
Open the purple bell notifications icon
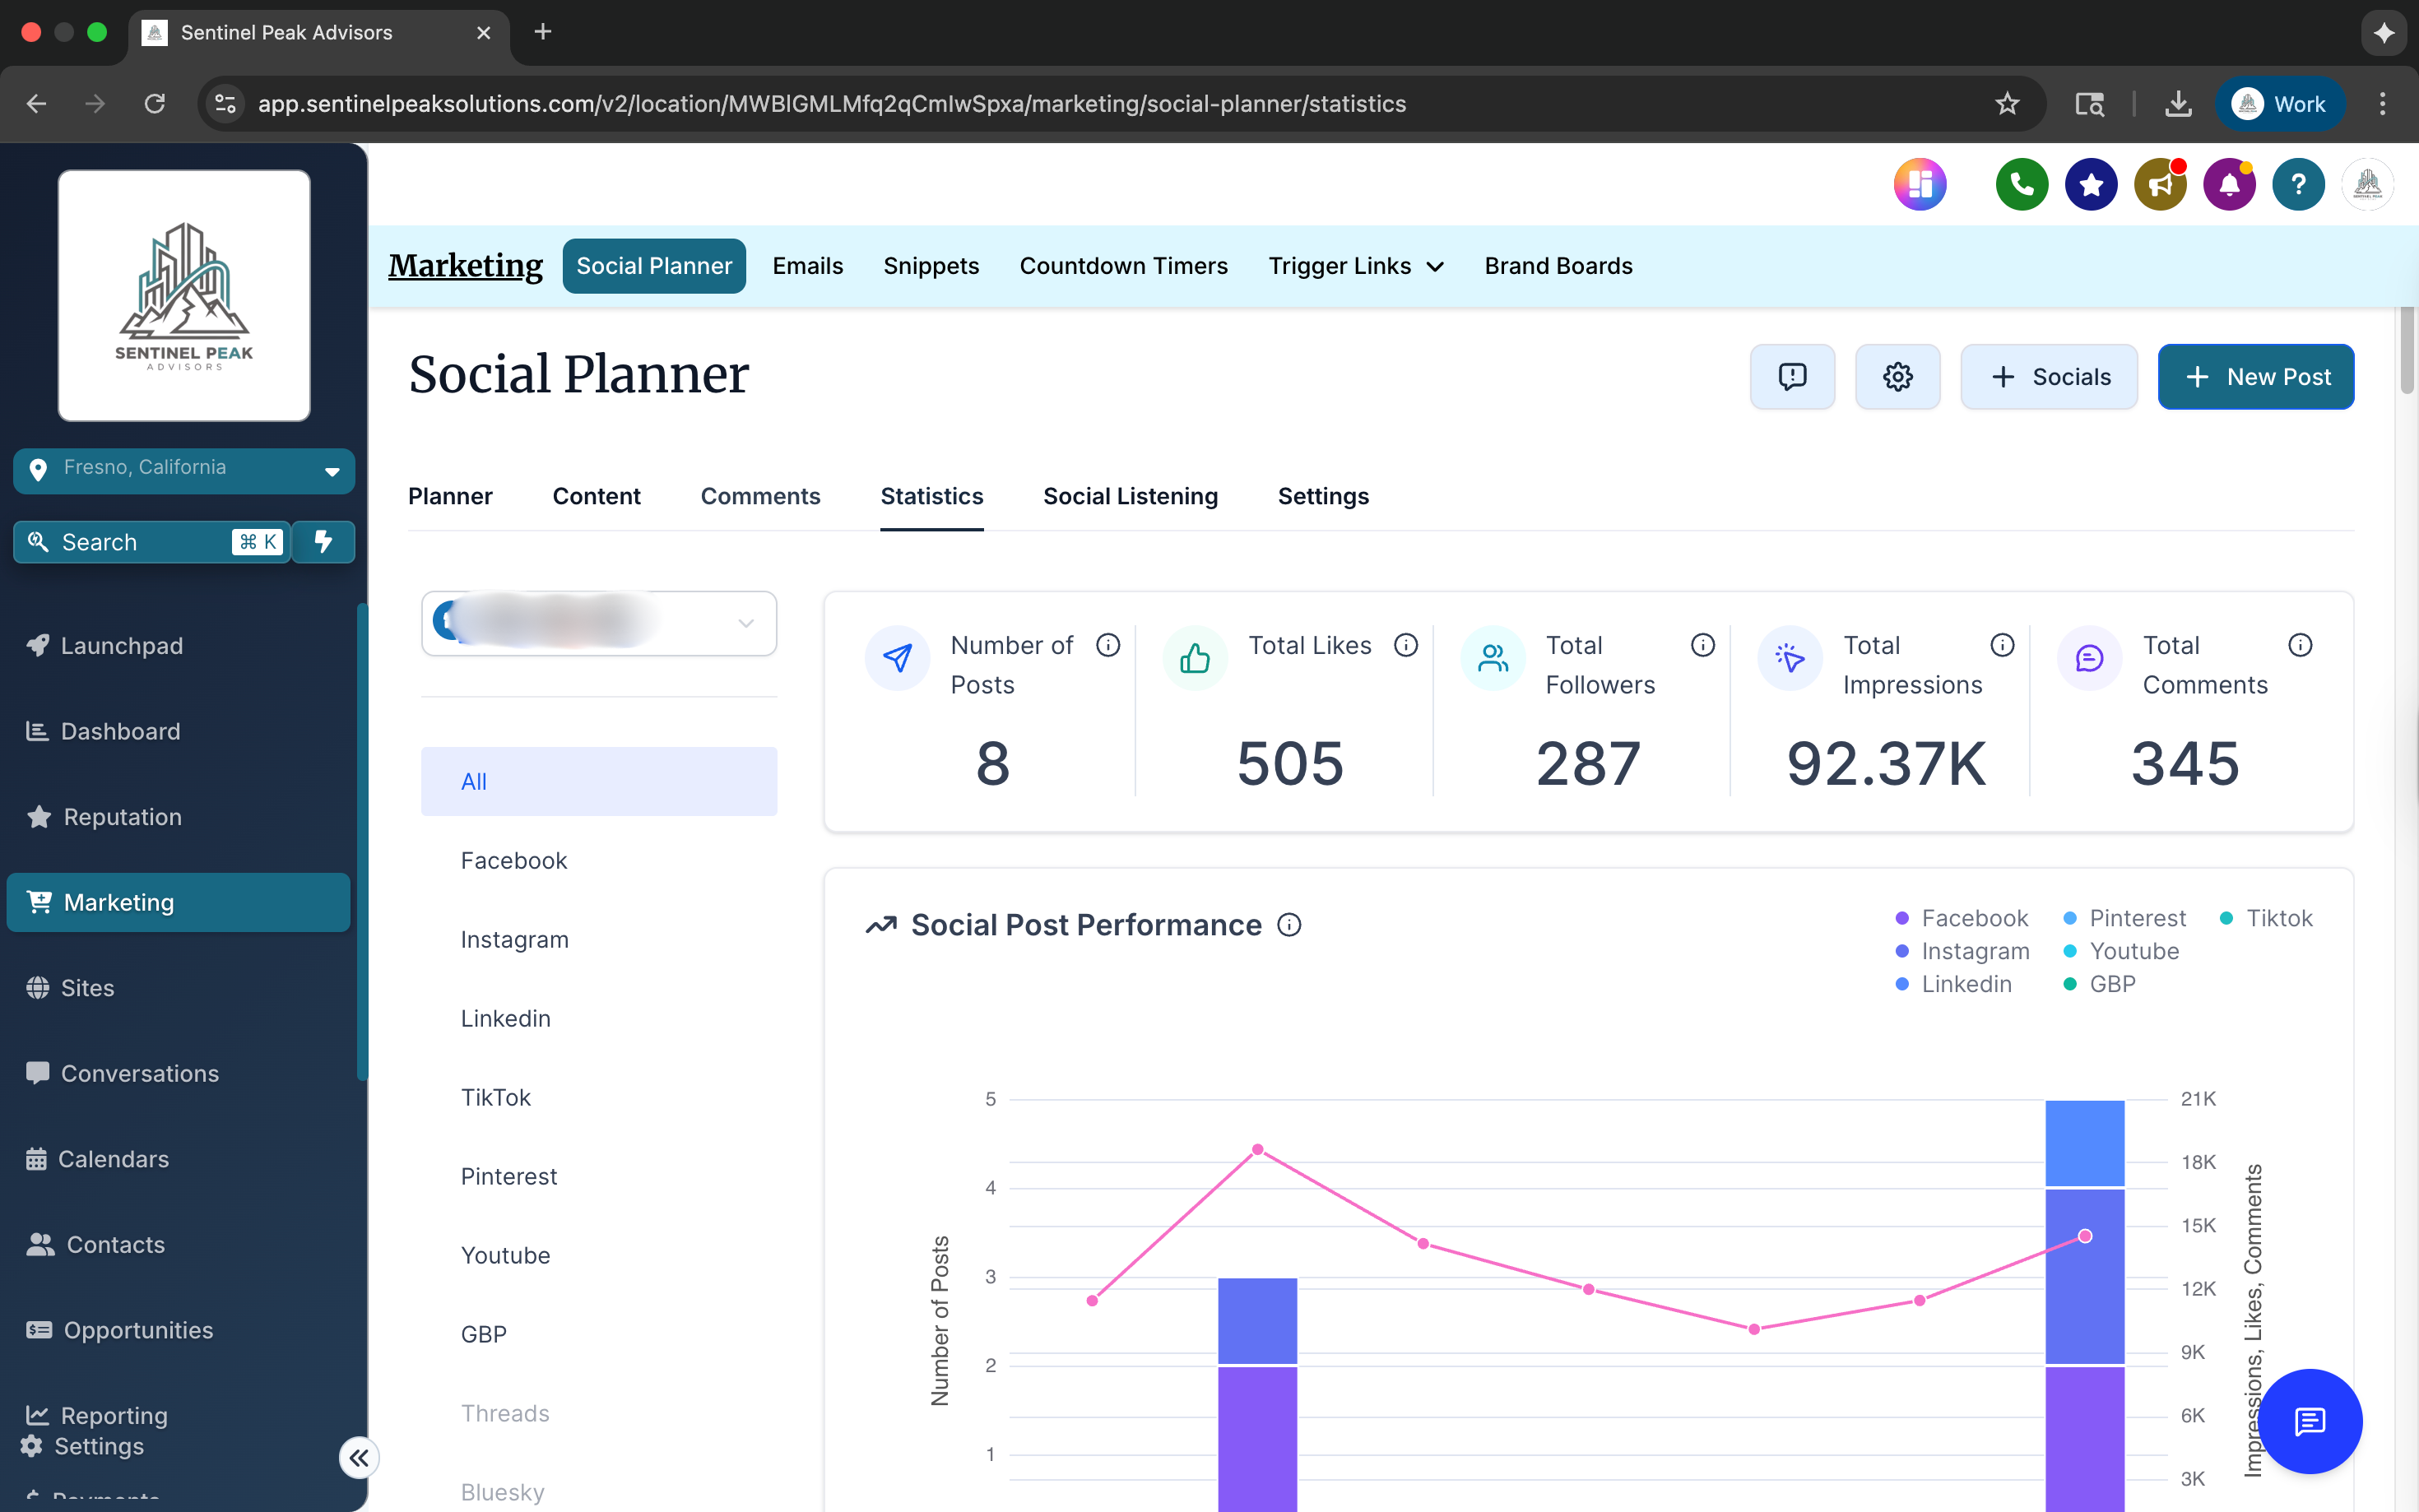pyautogui.click(x=2229, y=185)
